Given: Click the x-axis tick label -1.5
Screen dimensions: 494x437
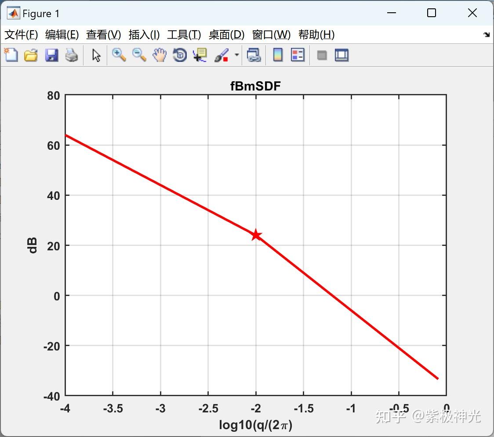Looking at the screenshot, I should pyautogui.click(x=303, y=408).
